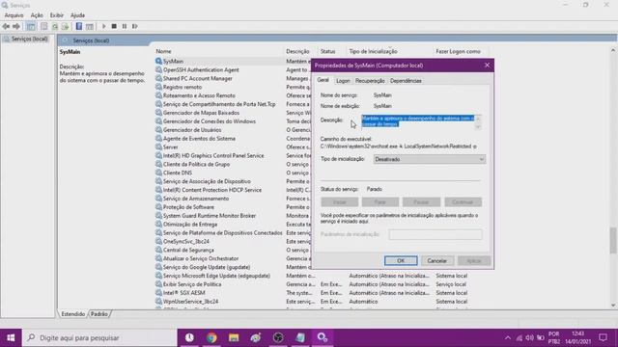The image size is (618, 347).
Task: Click the gear icon next to Cliente DNS
Action: [158, 173]
